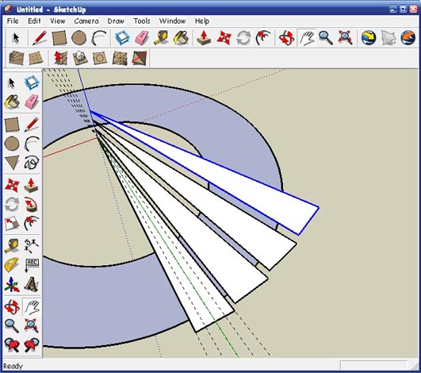Image resolution: width=421 pixels, height=373 pixels.
Task: Select the yellow Protractor tool
Action: pos(12,265)
